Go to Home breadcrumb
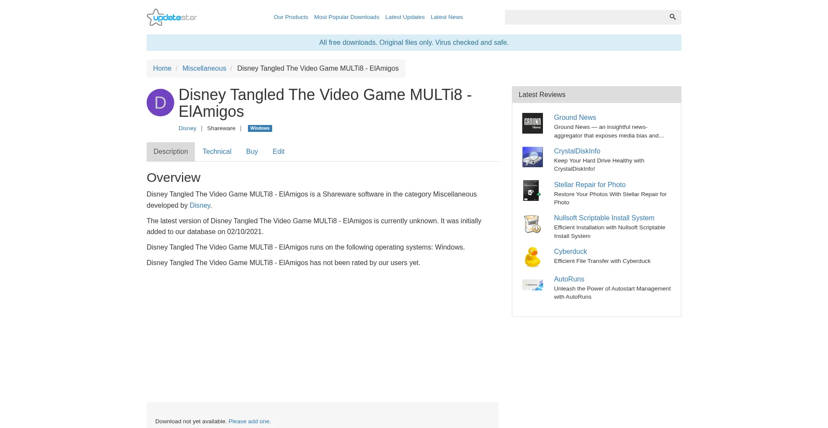This screenshot has width=828, height=428. point(162,69)
